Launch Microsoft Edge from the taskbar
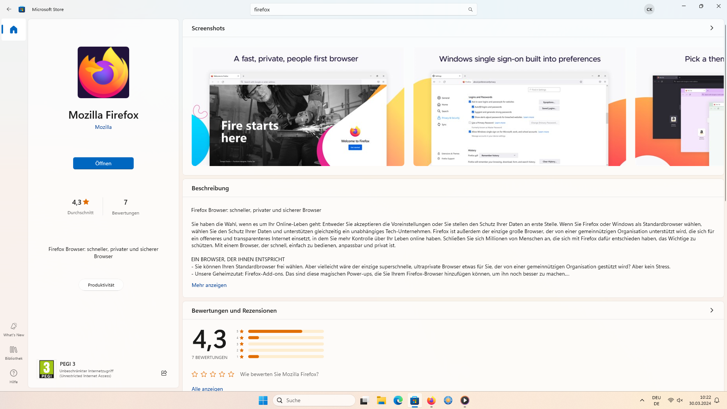The width and height of the screenshot is (727, 409). 398,400
